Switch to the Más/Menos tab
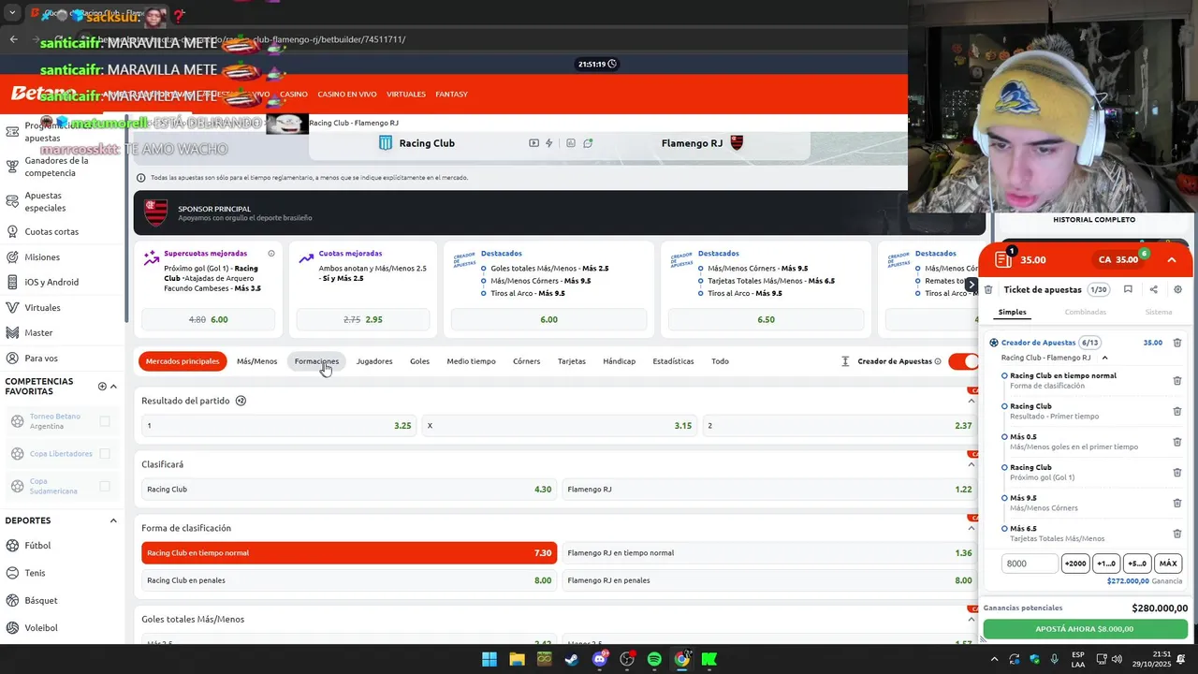The width and height of the screenshot is (1198, 674). pyautogui.click(x=256, y=361)
